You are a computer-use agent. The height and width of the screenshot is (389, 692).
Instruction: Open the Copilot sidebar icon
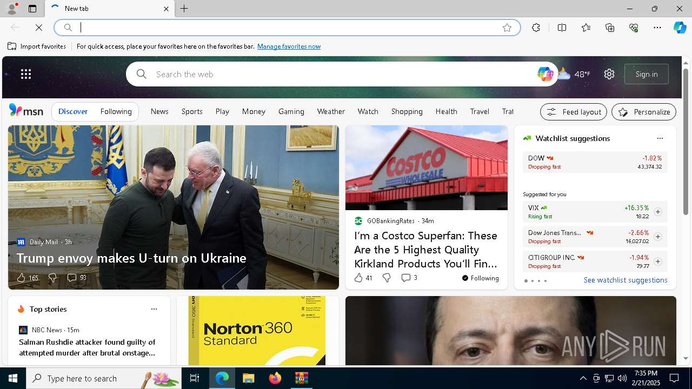point(680,28)
